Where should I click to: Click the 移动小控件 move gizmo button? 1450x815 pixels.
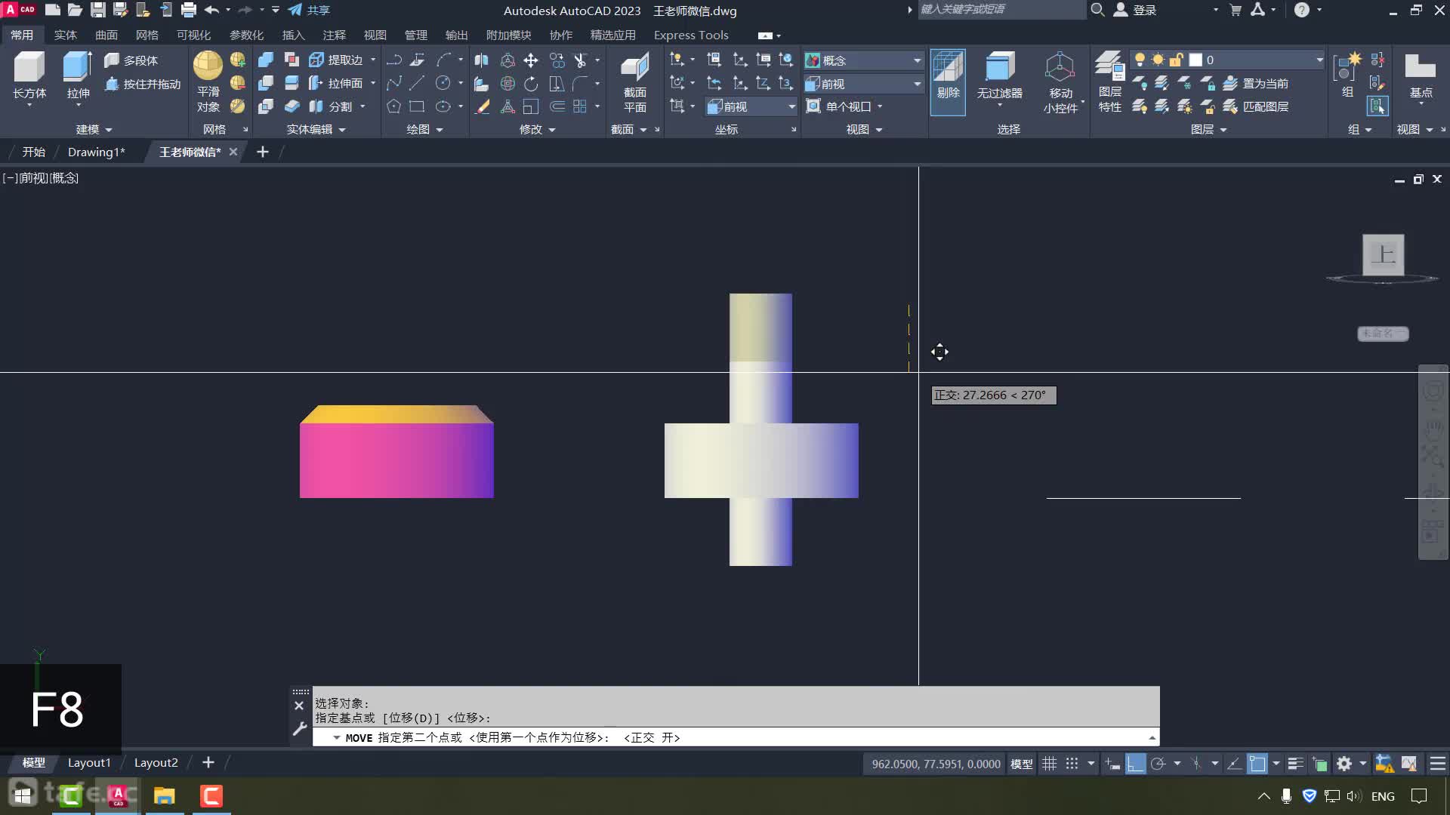[1060, 81]
